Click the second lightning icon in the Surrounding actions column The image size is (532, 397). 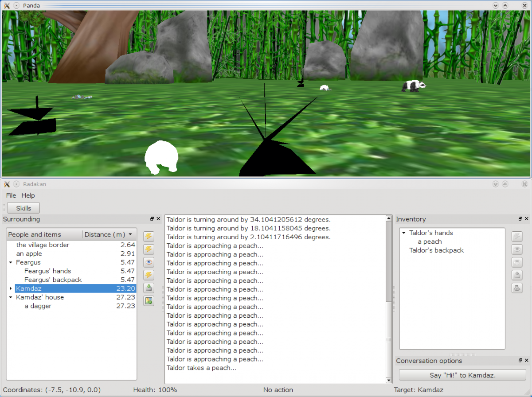pos(149,249)
